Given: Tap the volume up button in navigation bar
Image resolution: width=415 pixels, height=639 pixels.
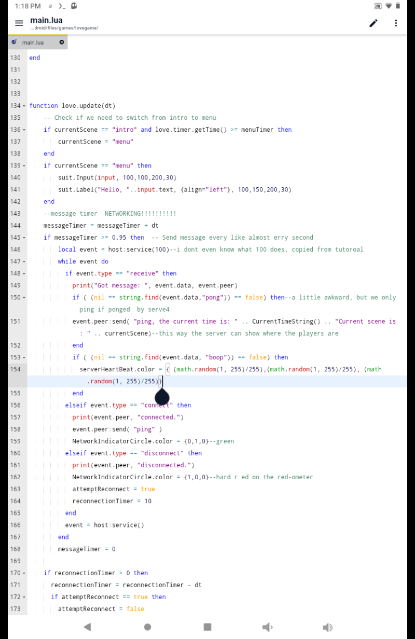Looking at the screenshot, I should (327, 627).
